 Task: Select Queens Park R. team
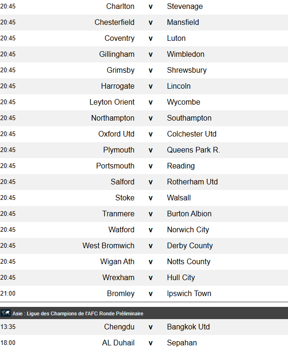pos(193,150)
